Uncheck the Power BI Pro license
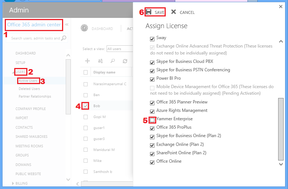This screenshot has height=189, width=288. point(152,79)
